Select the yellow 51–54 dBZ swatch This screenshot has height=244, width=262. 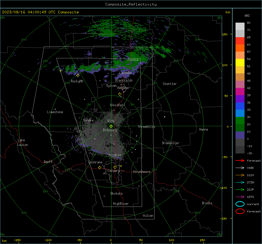(x=240, y=63)
